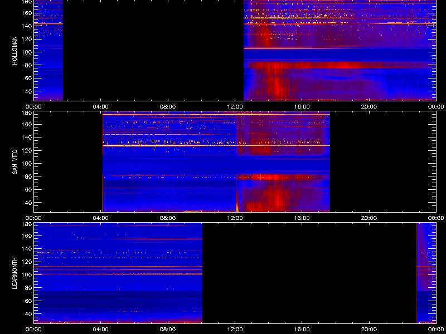Click 180 on Learmonth frequency axis
This screenshot has height=334, width=446.
tap(26, 224)
